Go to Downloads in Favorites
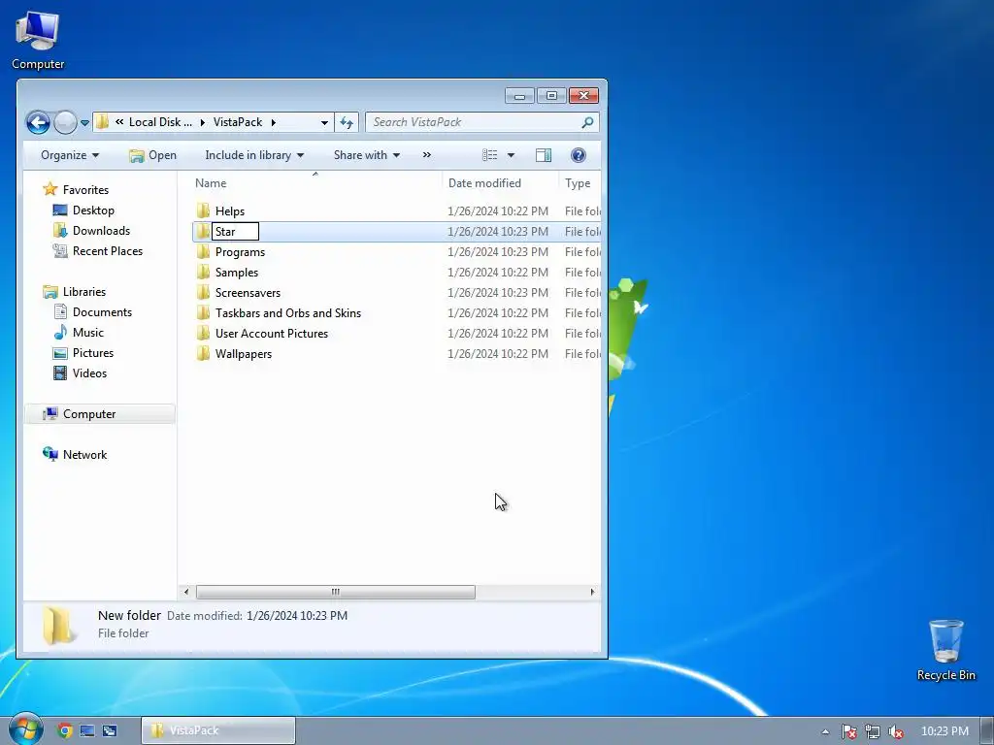 click(x=101, y=231)
